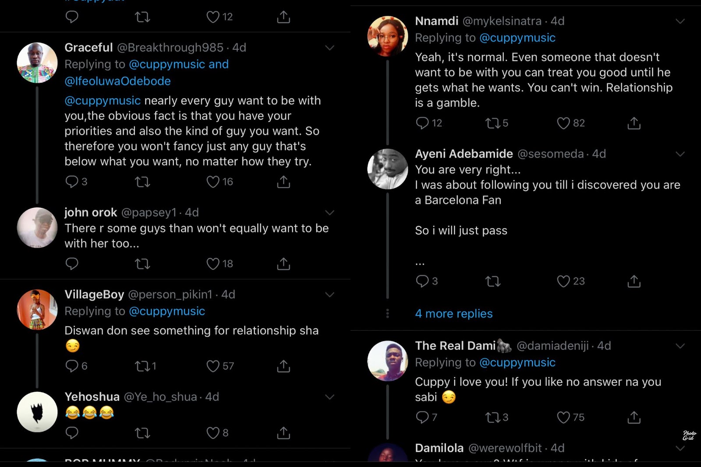Open options chevron on Graceful's tweet
701x467 pixels.
click(x=329, y=48)
